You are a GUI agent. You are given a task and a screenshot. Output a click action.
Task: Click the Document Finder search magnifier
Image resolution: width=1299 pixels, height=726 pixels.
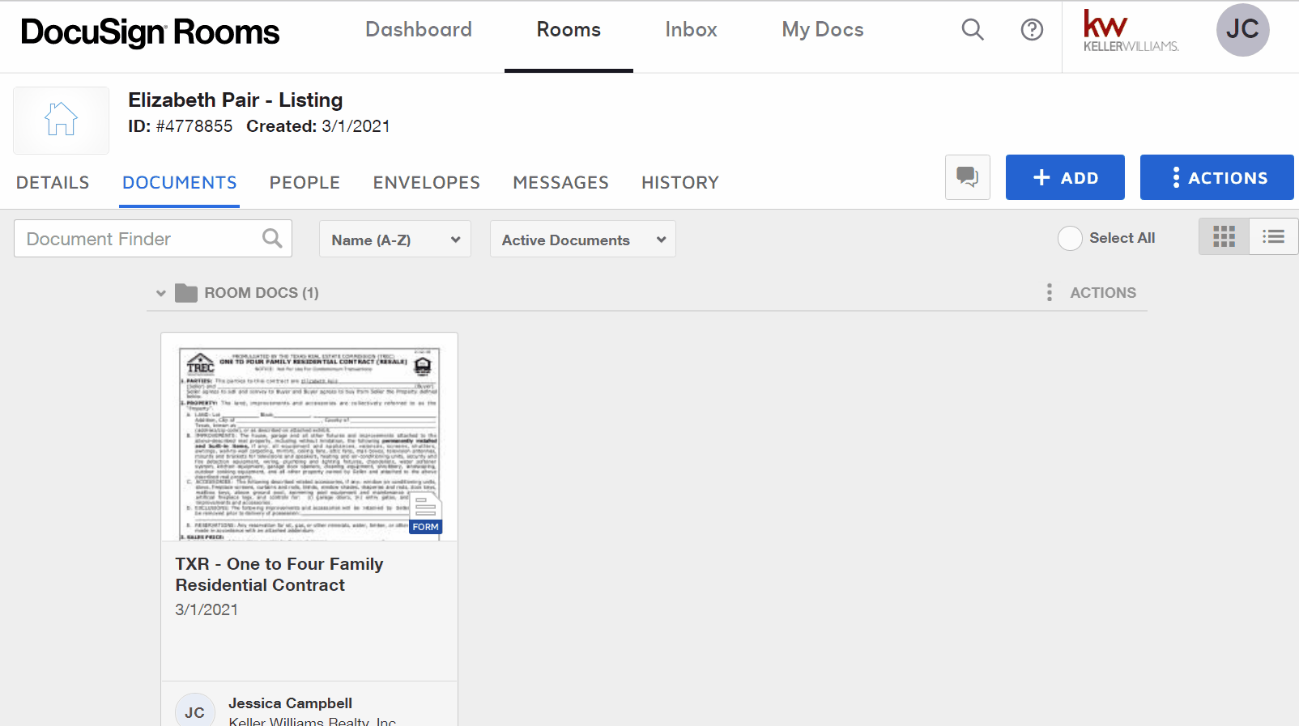[272, 239]
